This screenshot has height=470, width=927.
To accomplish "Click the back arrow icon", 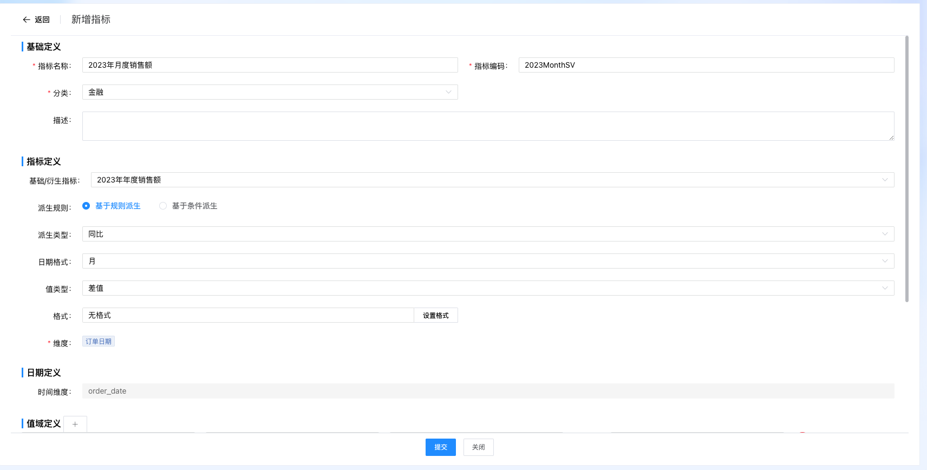I will [x=27, y=19].
